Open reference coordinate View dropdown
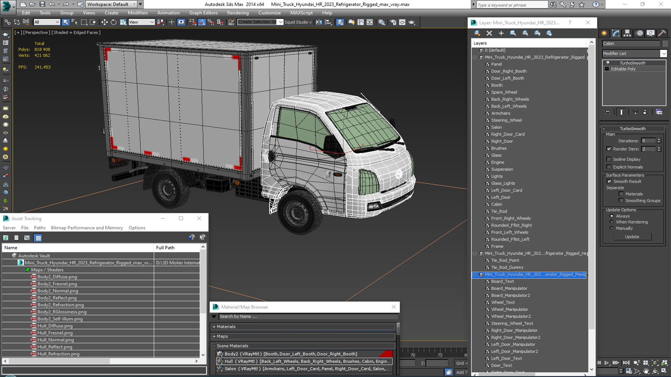The width and height of the screenshot is (671, 377). pos(142,22)
